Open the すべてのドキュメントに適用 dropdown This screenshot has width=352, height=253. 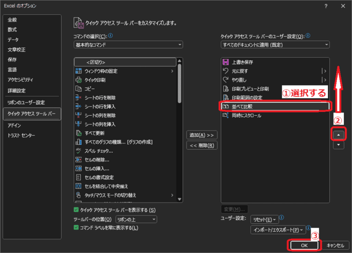(x=274, y=44)
